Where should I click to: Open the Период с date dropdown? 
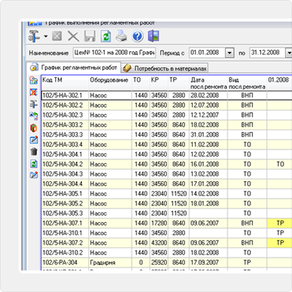pos(229,53)
